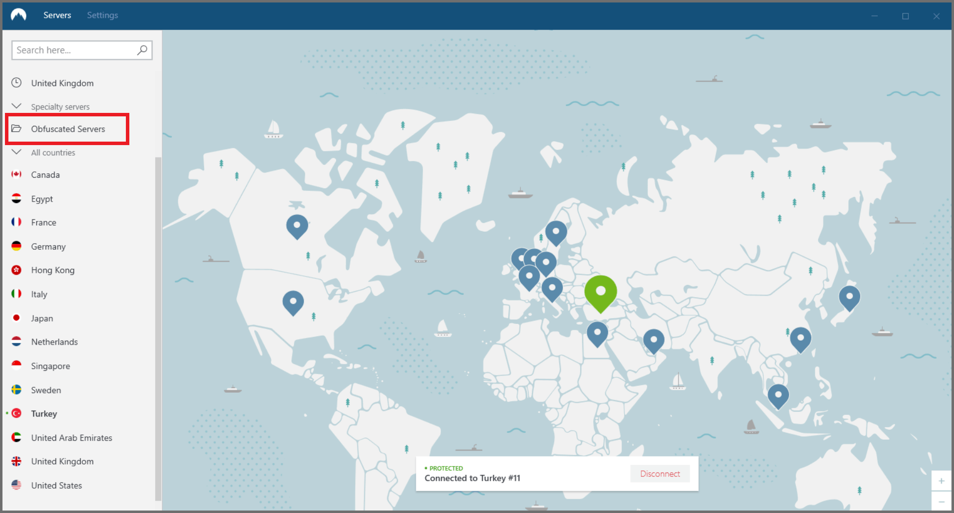Switch to the Servers tab
Screen dimensions: 954x513
click(57, 15)
